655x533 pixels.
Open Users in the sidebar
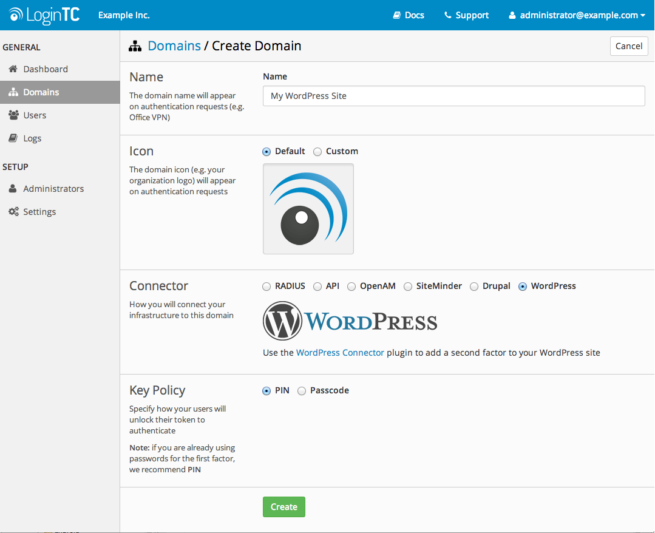[59, 115]
